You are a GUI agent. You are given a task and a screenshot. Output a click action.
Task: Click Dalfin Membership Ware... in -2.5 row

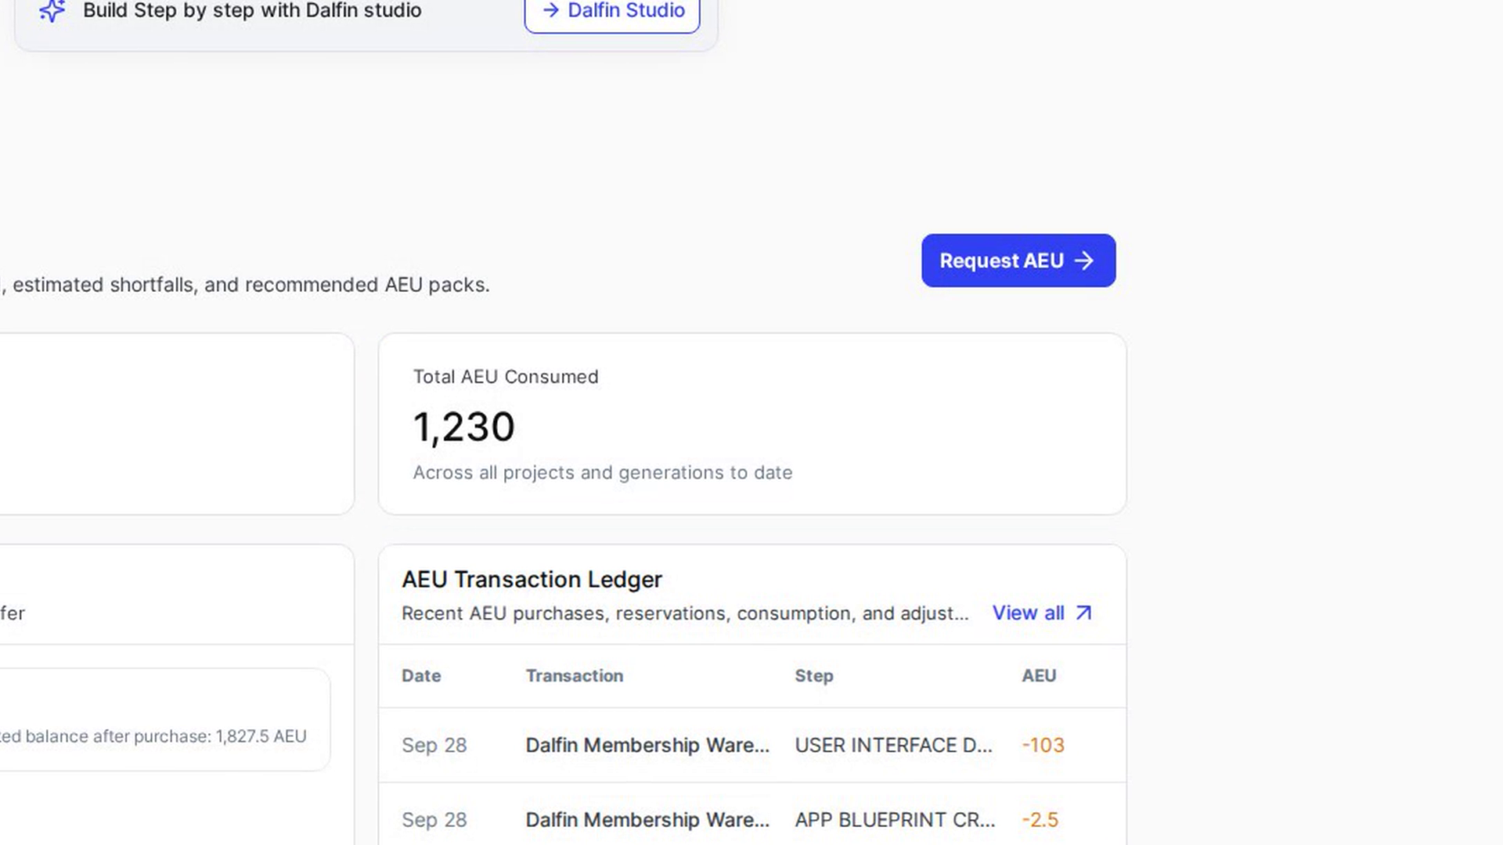(647, 819)
